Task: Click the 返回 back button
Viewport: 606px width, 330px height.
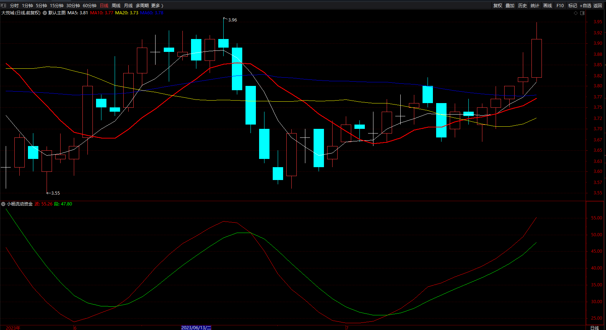Action: point(598,6)
